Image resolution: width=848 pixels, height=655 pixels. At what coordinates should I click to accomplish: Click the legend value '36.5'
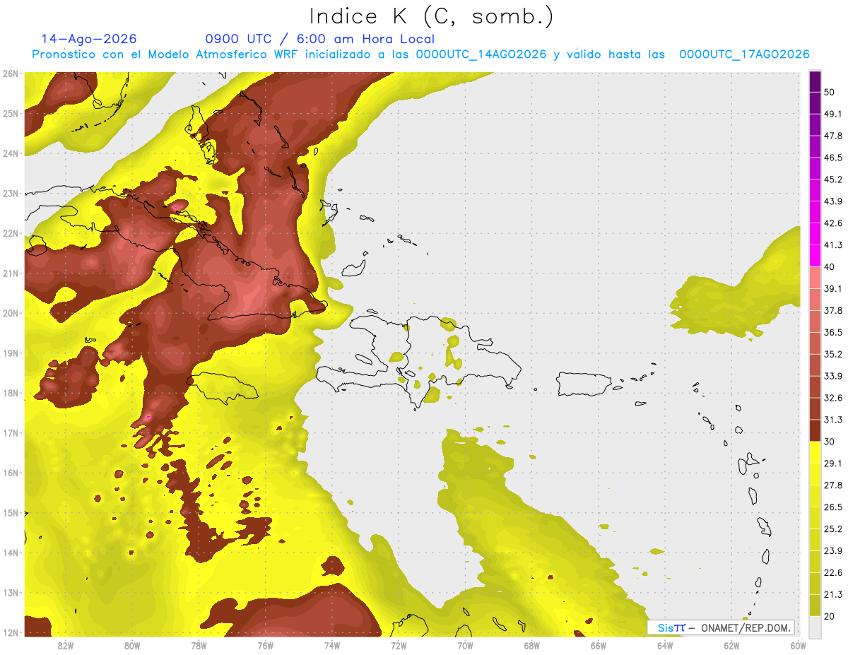pos(833,332)
